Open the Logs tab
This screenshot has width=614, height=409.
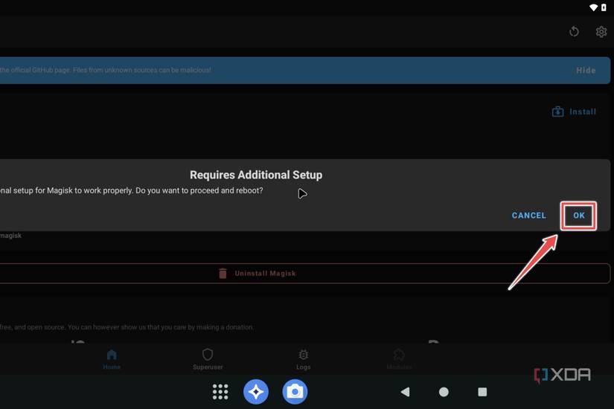304,360
